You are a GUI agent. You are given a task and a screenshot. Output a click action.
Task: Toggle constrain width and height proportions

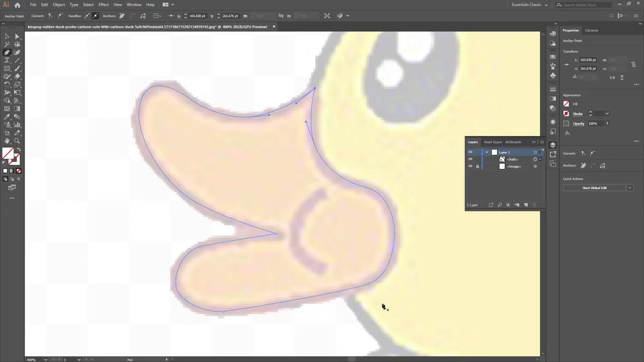pos(633,64)
